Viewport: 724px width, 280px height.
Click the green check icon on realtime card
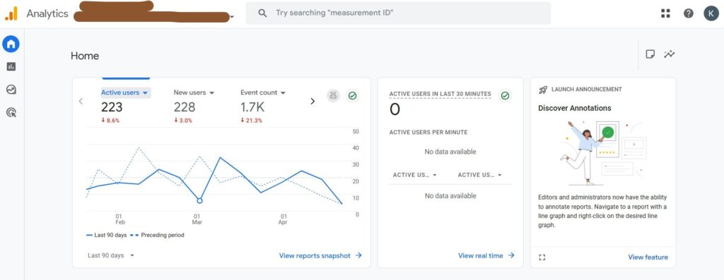505,95
